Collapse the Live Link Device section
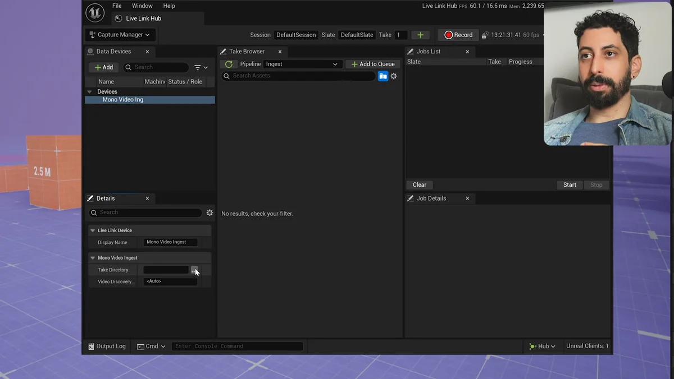The image size is (674, 379). coord(93,230)
